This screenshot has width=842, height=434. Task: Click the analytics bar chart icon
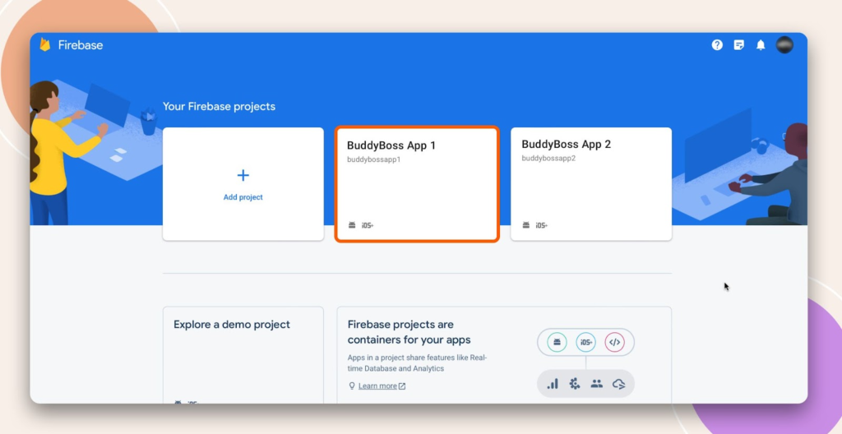click(553, 383)
